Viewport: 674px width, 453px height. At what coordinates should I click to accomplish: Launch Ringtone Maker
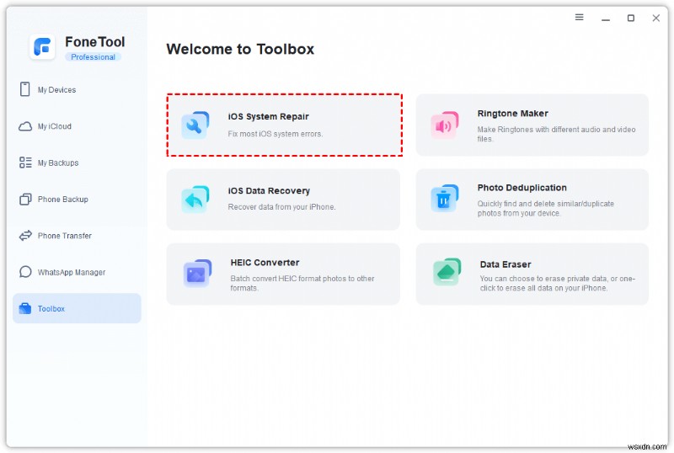point(532,125)
